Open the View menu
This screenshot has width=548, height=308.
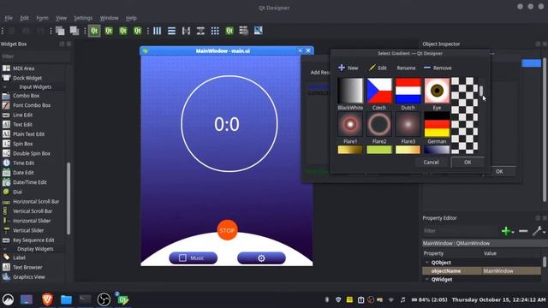point(61,18)
